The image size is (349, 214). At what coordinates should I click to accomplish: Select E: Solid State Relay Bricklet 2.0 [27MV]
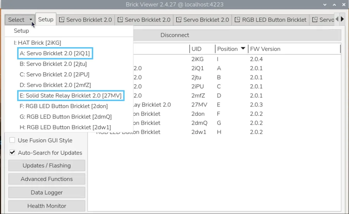pos(71,95)
